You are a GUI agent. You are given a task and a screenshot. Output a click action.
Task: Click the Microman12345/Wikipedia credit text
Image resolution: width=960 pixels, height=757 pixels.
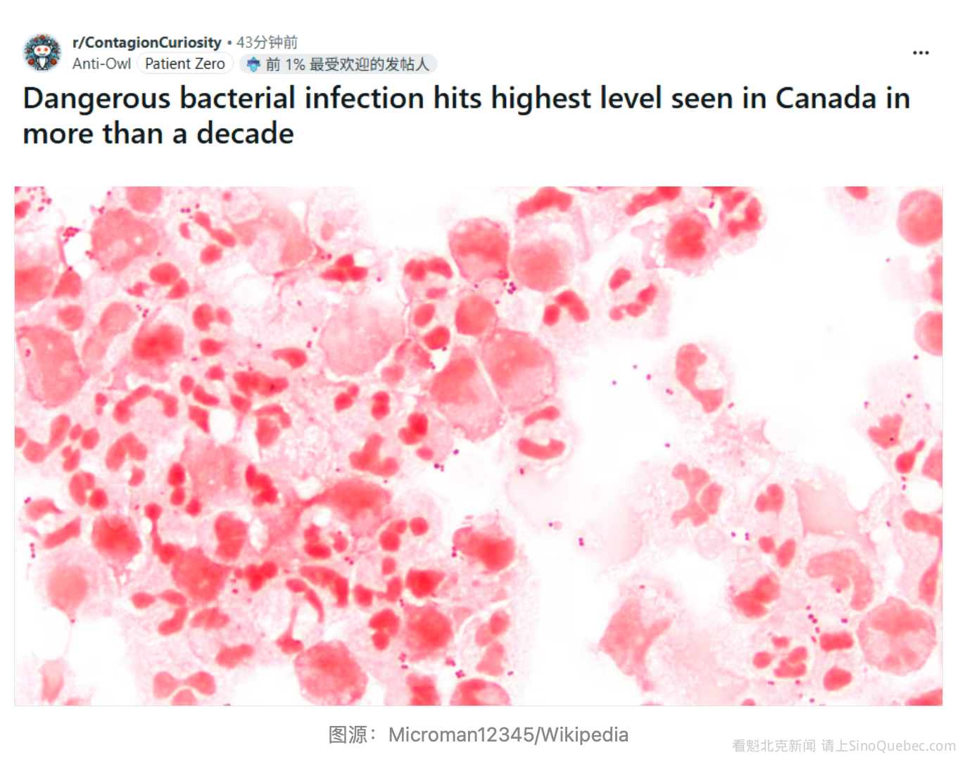(508, 734)
